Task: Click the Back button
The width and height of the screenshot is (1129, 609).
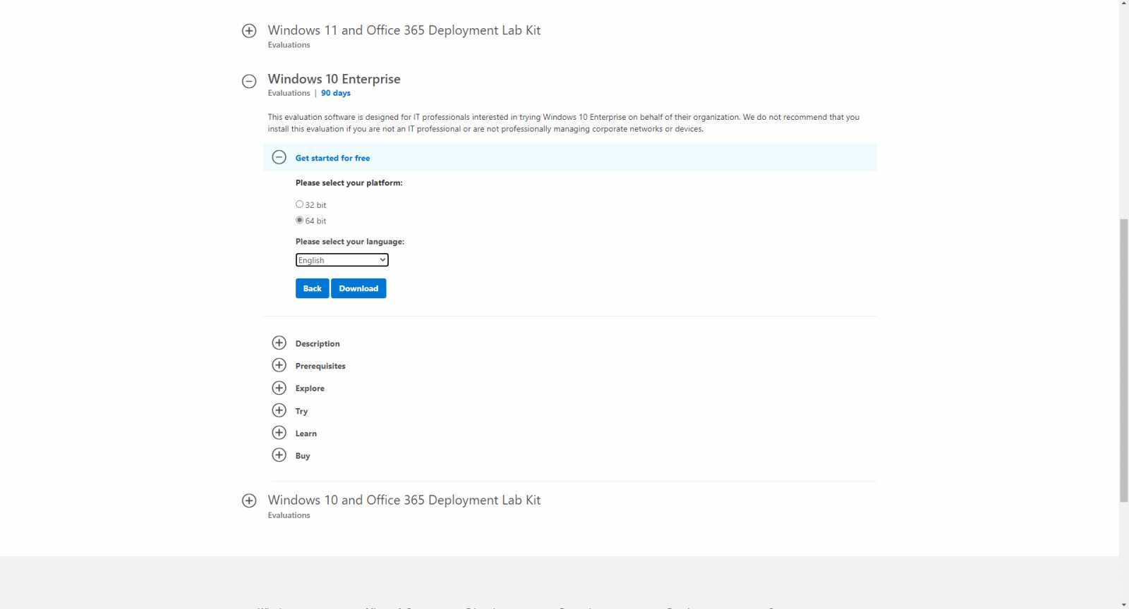Action: point(312,288)
